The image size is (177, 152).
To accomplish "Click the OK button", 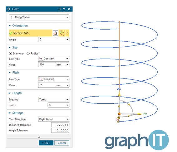I will (46, 143).
